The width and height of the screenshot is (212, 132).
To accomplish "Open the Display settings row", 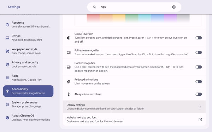I will coord(134,107).
